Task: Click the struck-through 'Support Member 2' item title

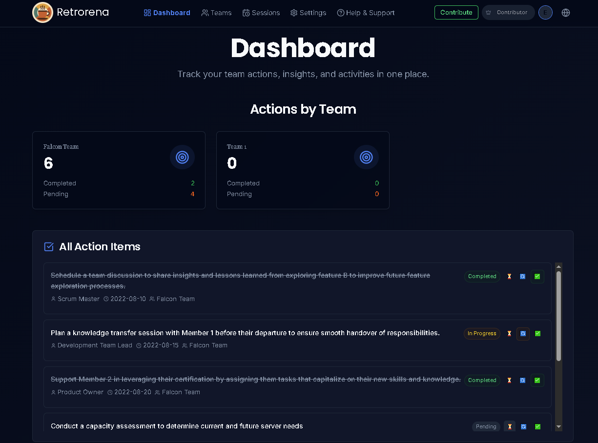Action: coord(256,379)
